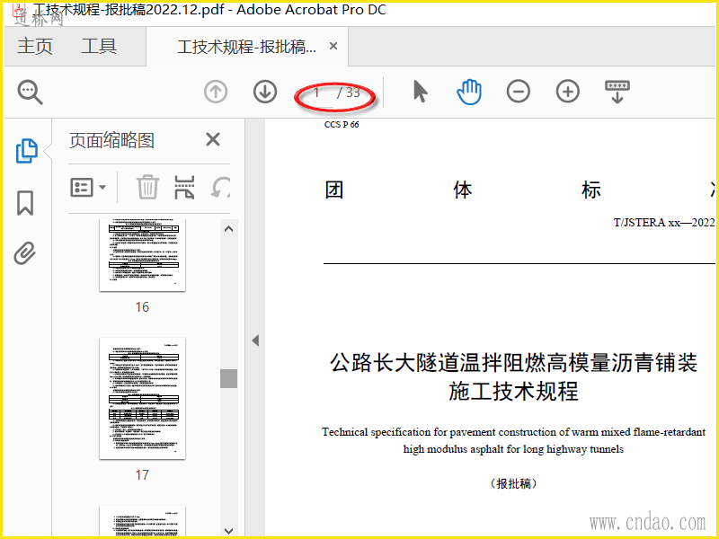Click the English line starting 'Technical specification'
The width and height of the screenshot is (719, 539).
coord(513,432)
